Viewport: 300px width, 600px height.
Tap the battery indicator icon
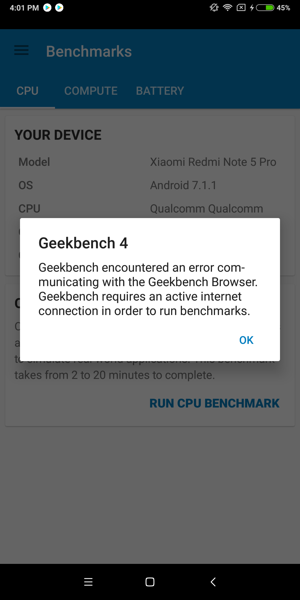tap(265, 7)
